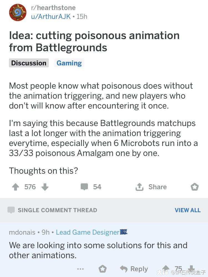
Task: Open the Hearthstone subreddit avatar
Action: [18, 12]
